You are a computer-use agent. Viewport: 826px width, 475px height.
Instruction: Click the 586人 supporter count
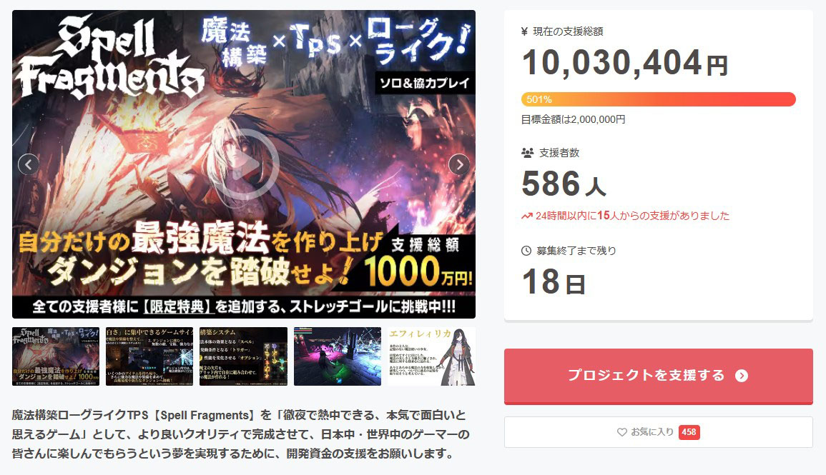(564, 184)
